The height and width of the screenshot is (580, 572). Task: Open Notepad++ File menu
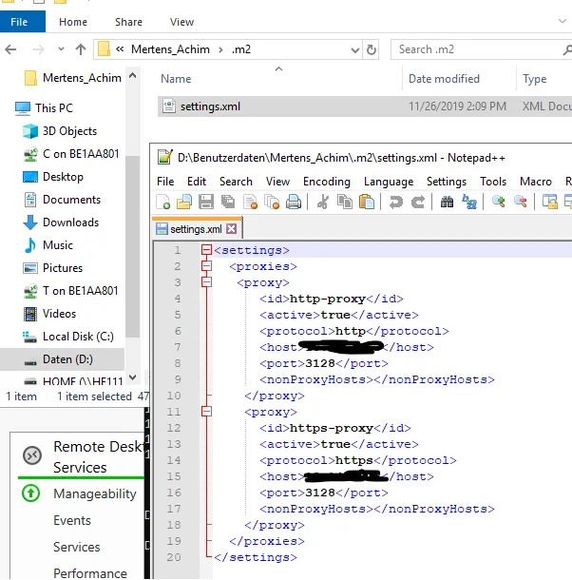click(165, 182)
